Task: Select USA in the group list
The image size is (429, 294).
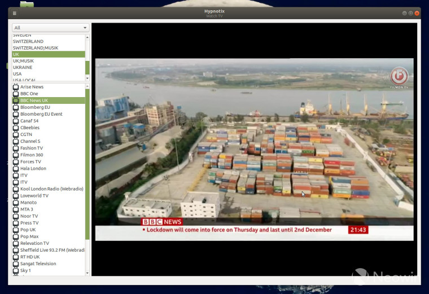Action: (x=49, y=74)
